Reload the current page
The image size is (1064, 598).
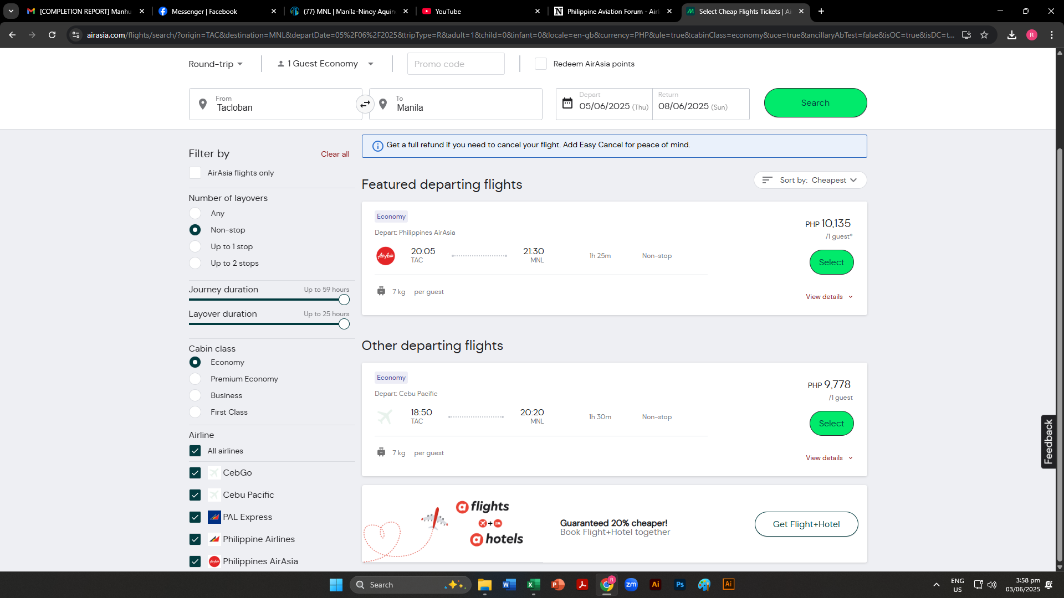(x=52, y=35)
